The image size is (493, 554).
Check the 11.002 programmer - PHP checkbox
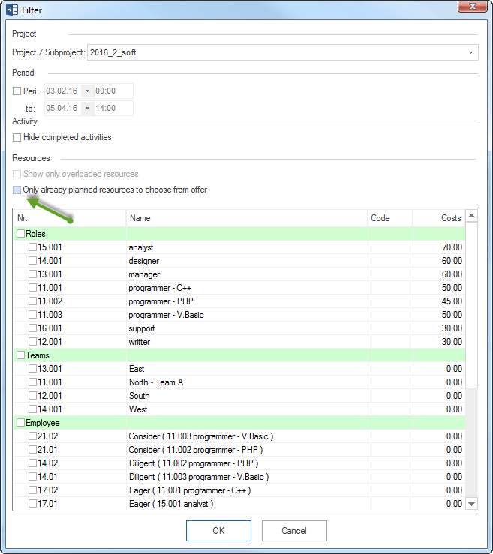pos(32,301)
